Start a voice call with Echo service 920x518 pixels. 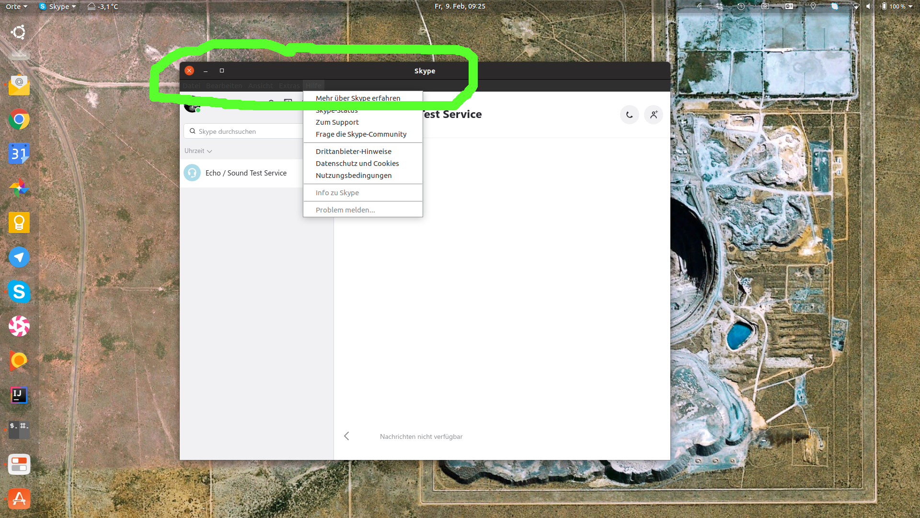click(x=629, y=115)
